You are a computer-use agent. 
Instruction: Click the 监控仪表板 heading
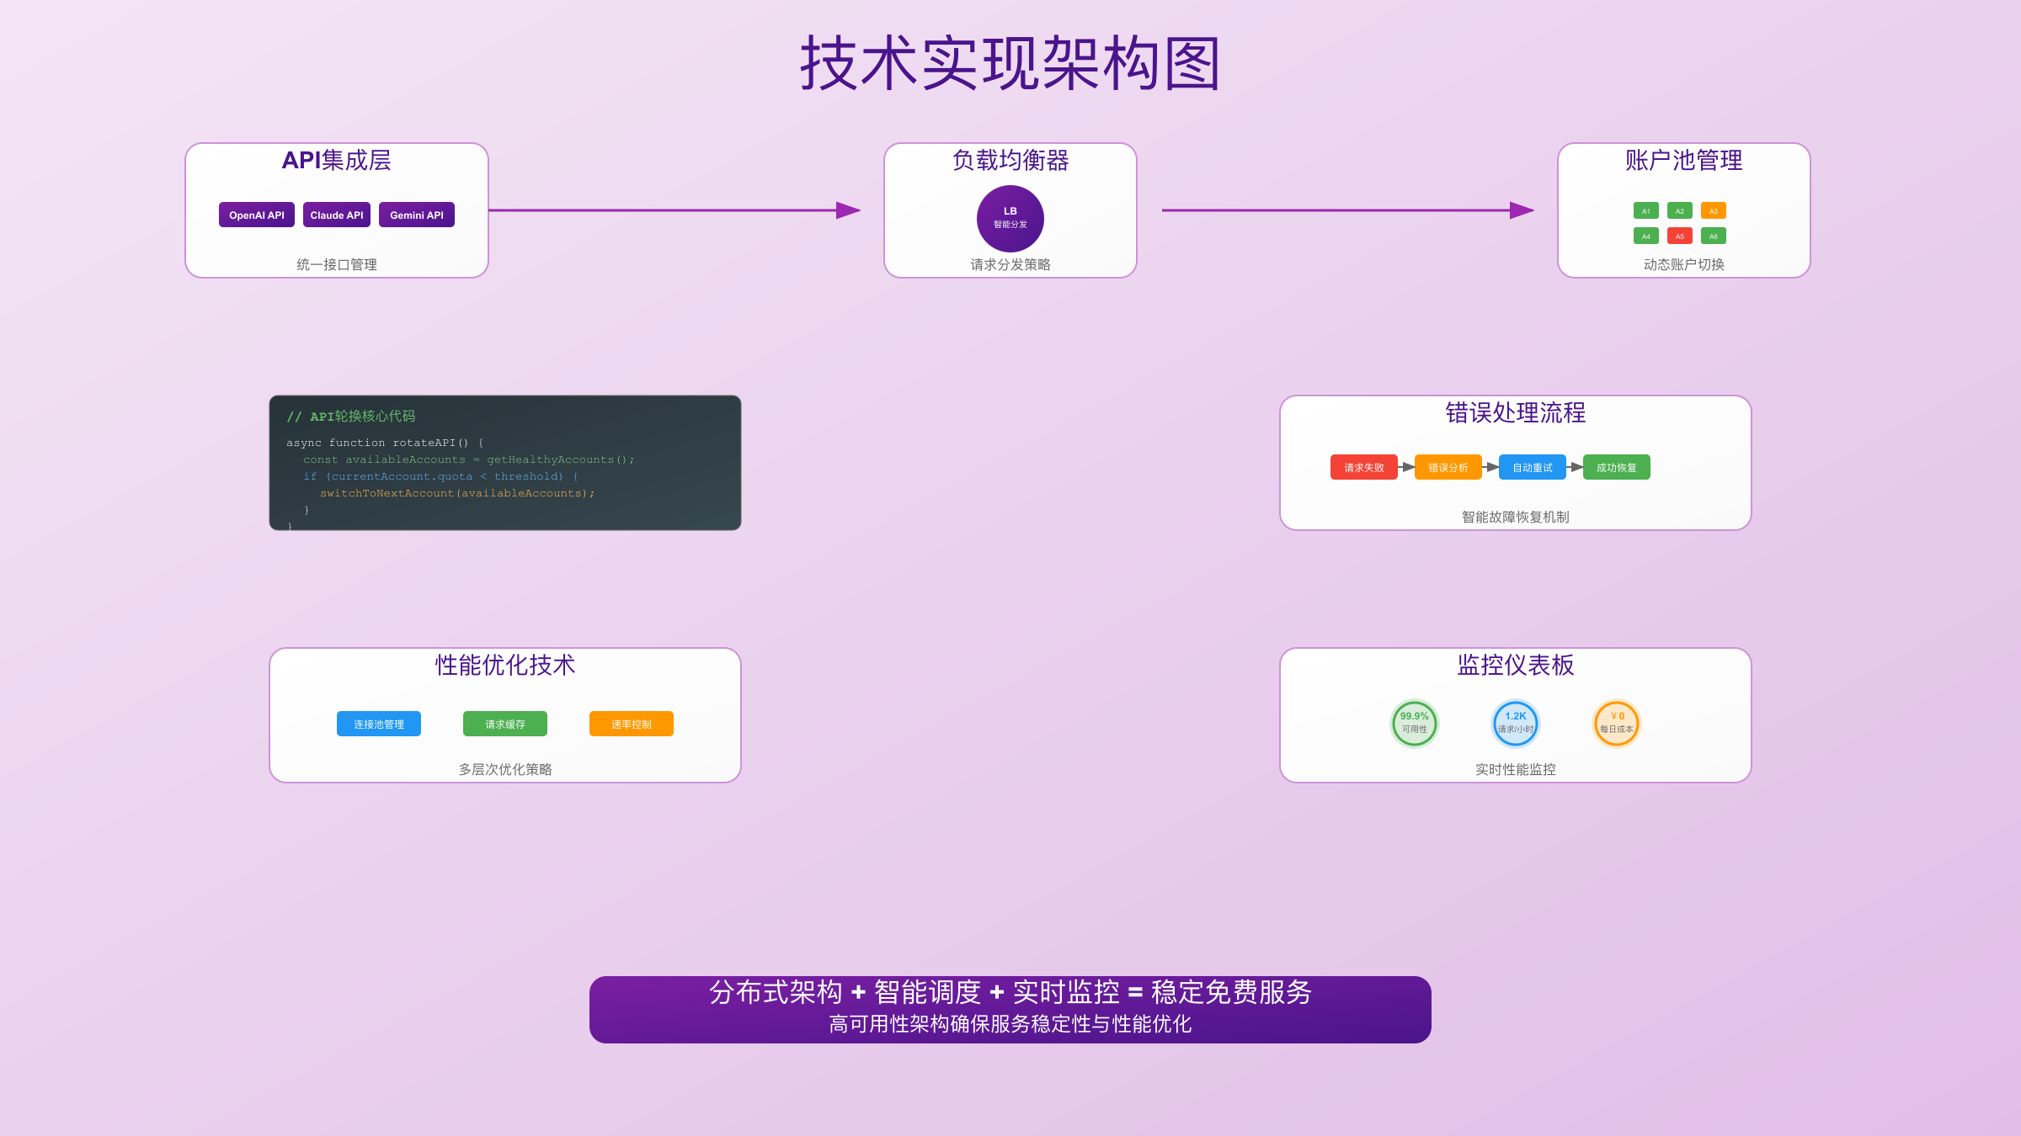coord(1516,665)
